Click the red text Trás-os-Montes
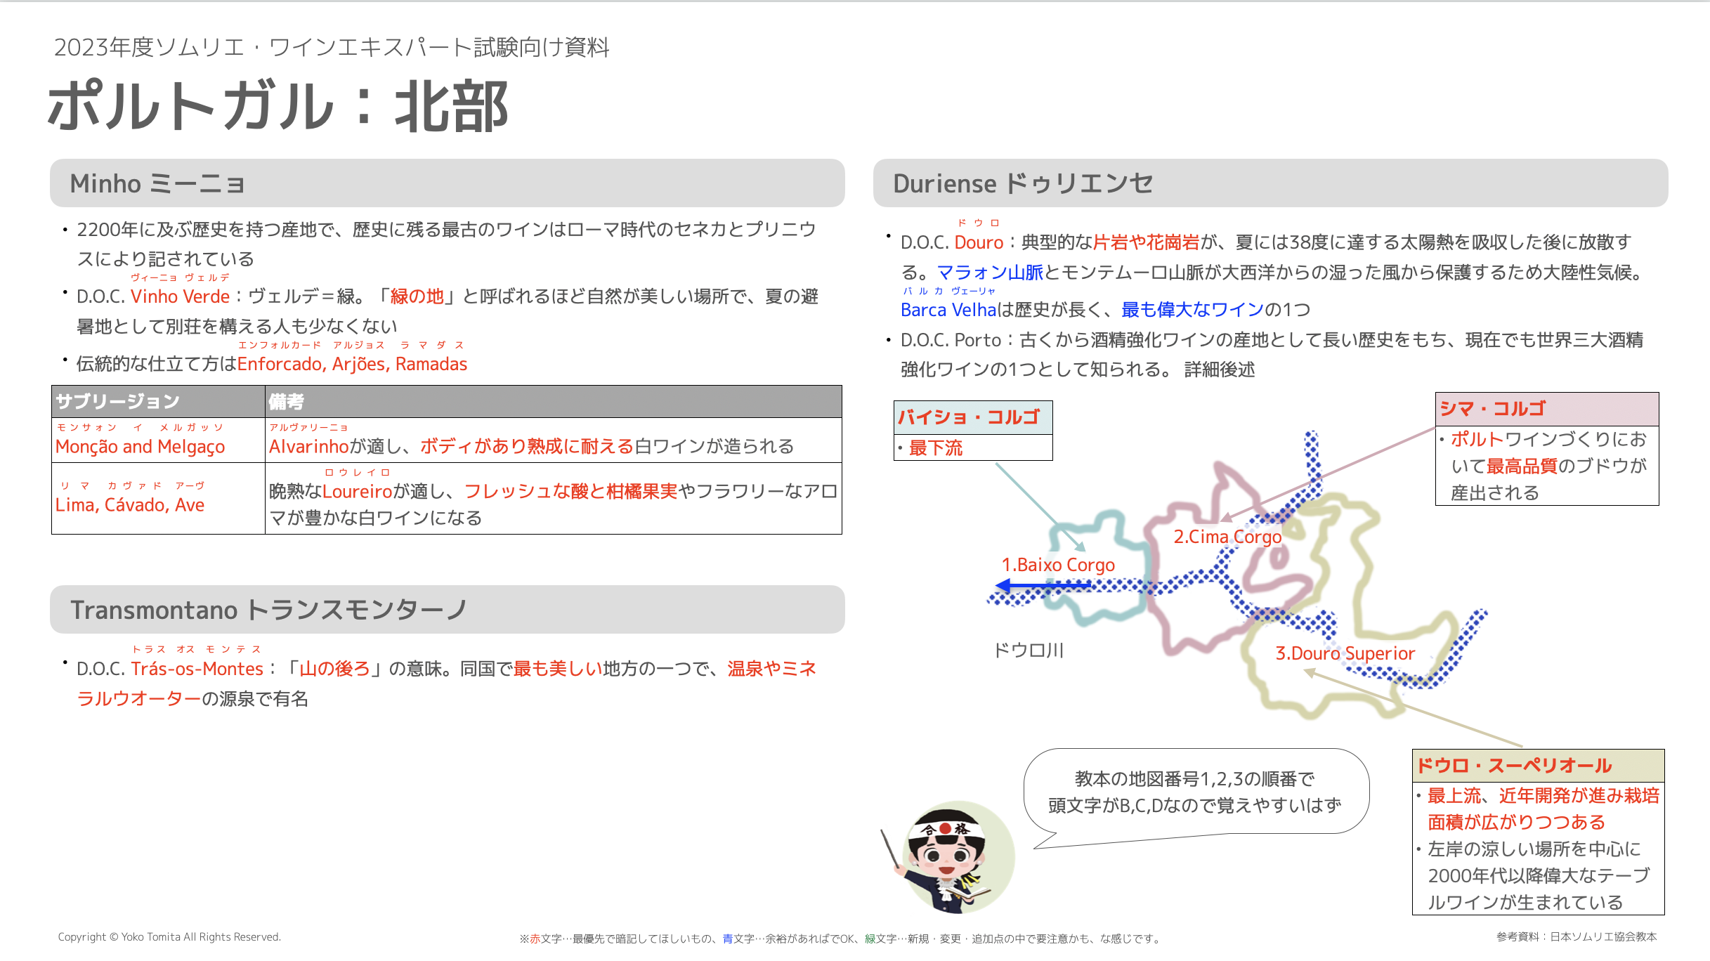This screenshot has width=1710, height=961. coord(197,669)
